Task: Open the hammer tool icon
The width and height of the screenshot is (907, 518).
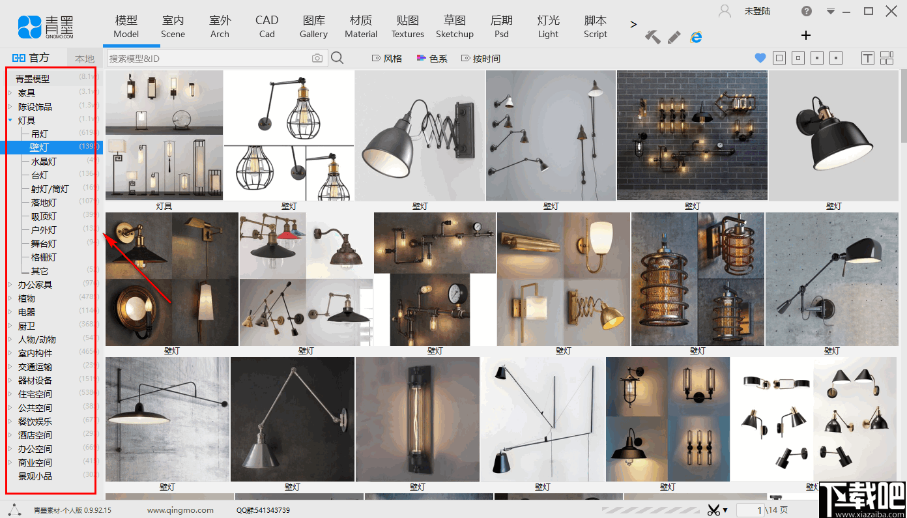Action: point(652,36)
